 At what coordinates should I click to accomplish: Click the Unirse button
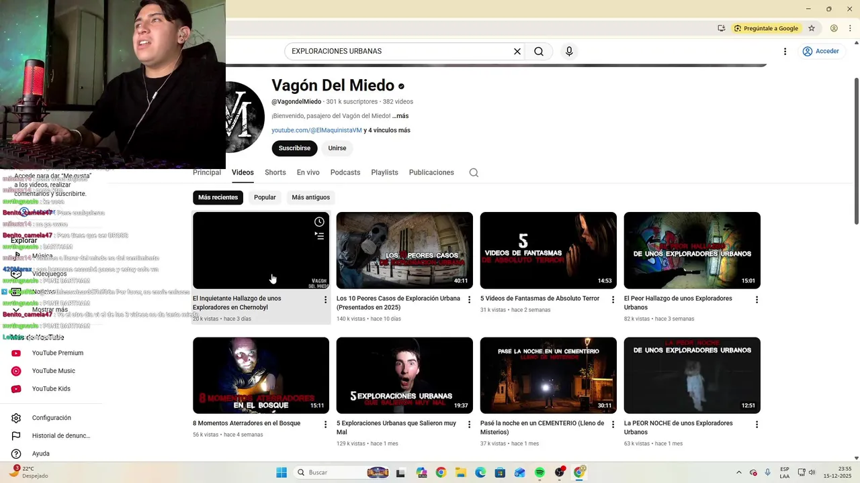pos(337,148)
